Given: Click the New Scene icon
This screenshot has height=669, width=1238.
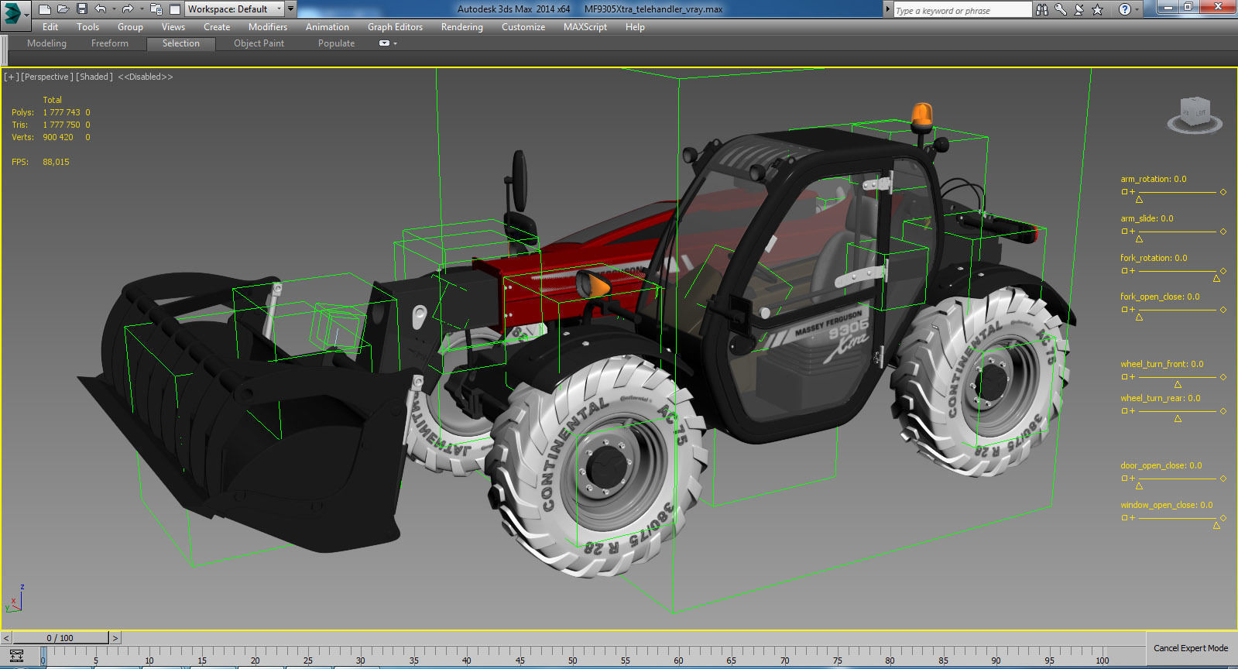Looking at the screenshot, I should 44,9.
